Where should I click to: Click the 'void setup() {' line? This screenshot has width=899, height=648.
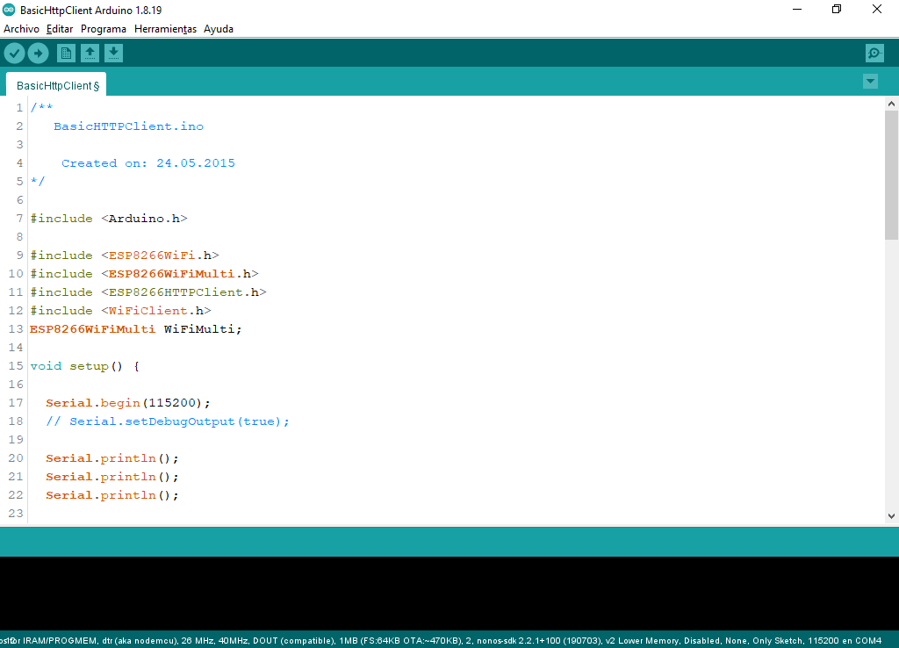(85, 366)
